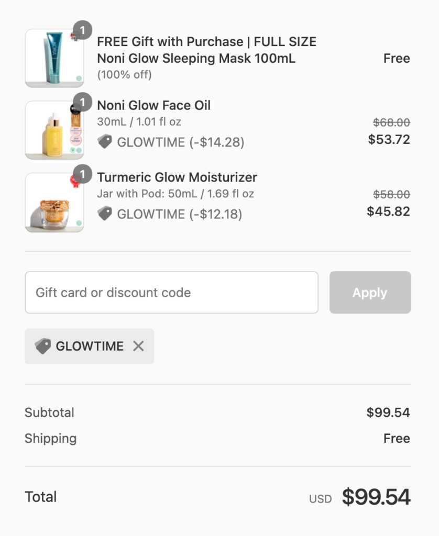439x536 pixels.
Task: Click the Face Oil quantity badge
Action: point(82,102)
